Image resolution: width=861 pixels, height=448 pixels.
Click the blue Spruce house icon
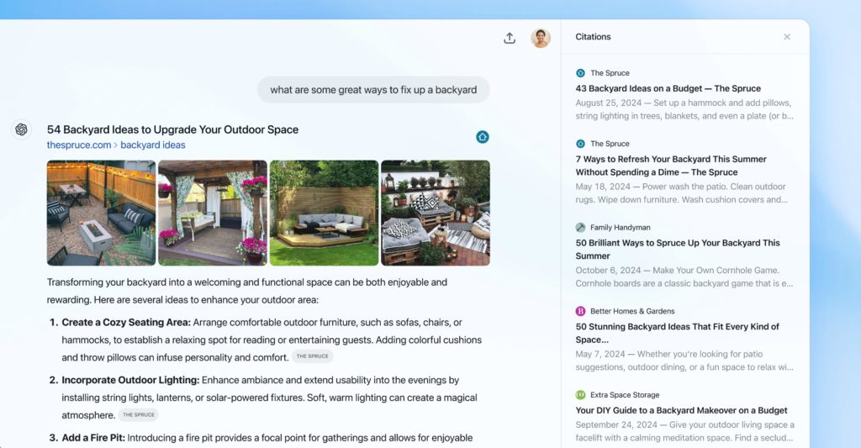coord(482,137)
